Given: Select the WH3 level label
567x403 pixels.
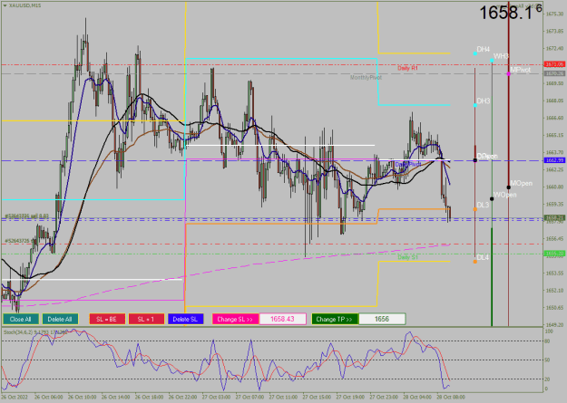Looking at the screenshot, I should click(x=501, y=56).
